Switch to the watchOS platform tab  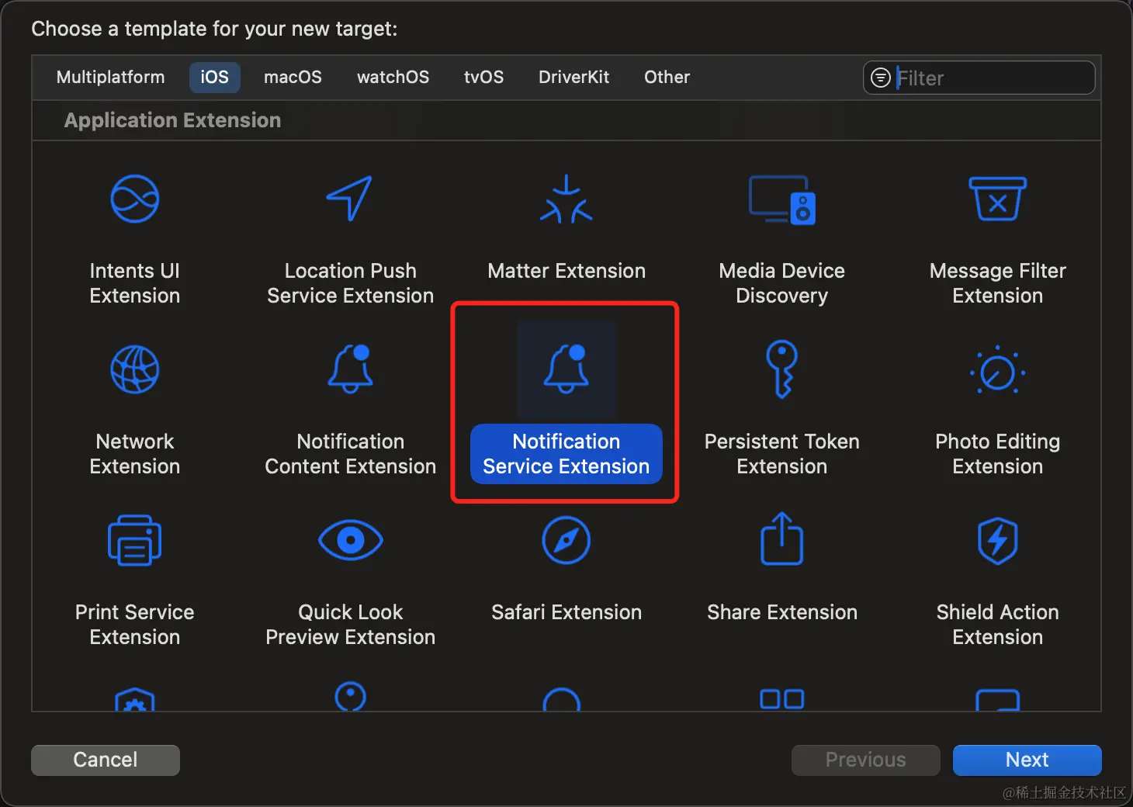pyautogui.click(x=393, y=78)
